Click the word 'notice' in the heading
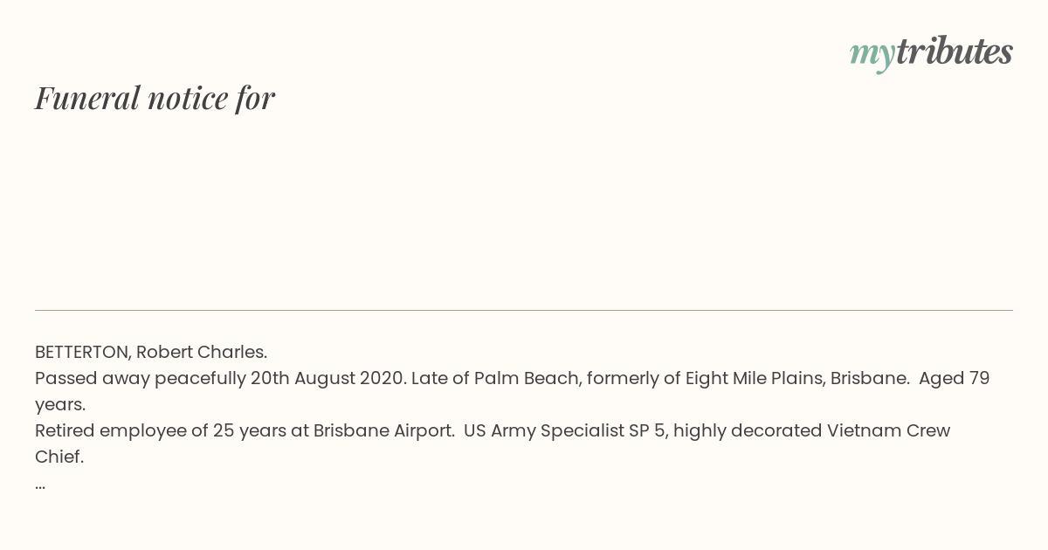Viewport: 1048px width, 550px height. pos(188,98)
